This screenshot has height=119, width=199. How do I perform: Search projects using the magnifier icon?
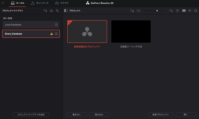pyautogui.click(x=196, y=11)
